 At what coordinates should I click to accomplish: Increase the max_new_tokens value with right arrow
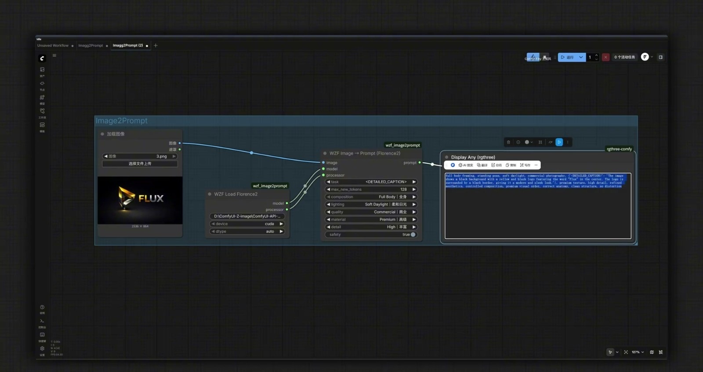click(414, 190)
